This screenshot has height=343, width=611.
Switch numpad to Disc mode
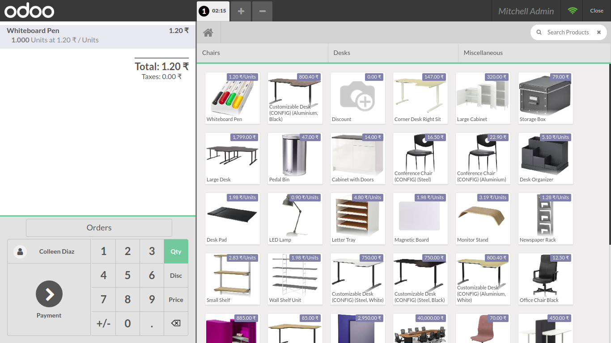pos(176,276)
